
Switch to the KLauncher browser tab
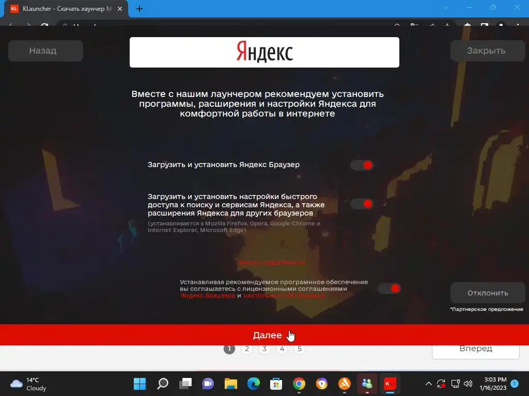[66, 9]
